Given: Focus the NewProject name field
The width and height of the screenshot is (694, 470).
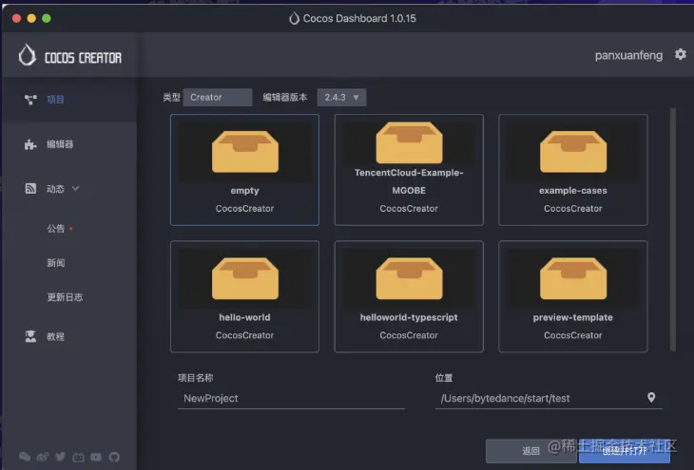Looking at the screenshot, I should pyautogui.click(x=291, y=399).
